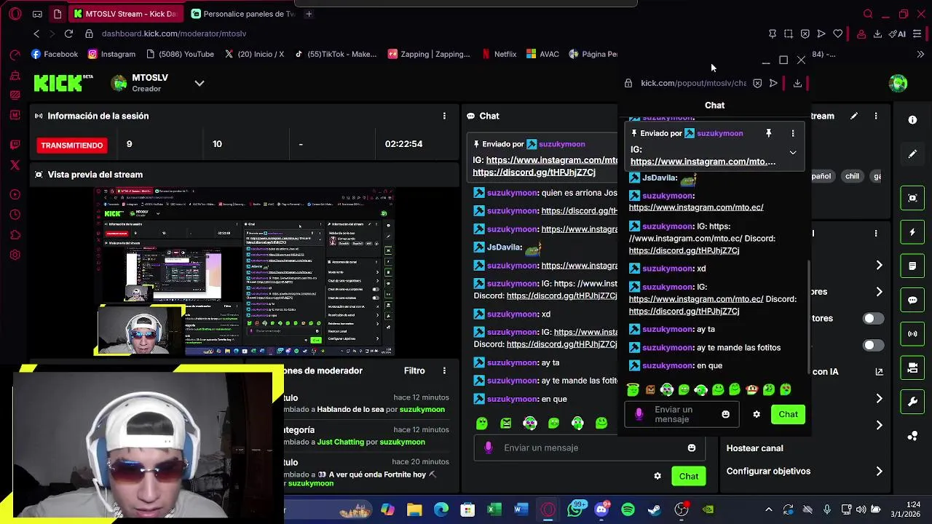
Task: Click the first green emote in popout chat
Action: pyautogui.click(x=633, y=390)
